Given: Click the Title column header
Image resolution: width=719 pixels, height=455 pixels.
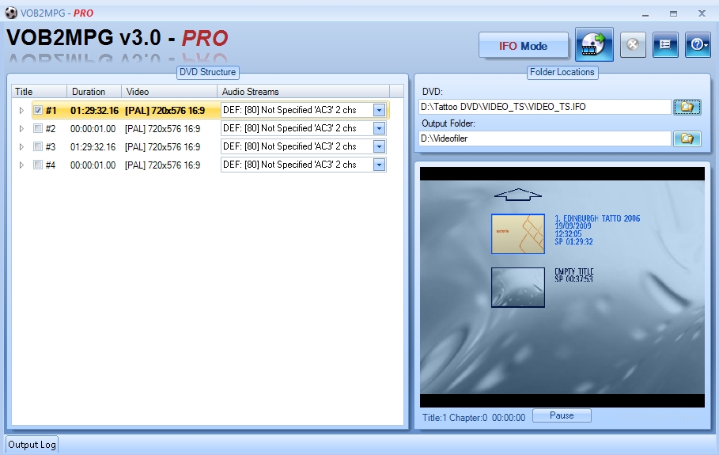Looking at the screenshot, I should click(x=40, y=91).
